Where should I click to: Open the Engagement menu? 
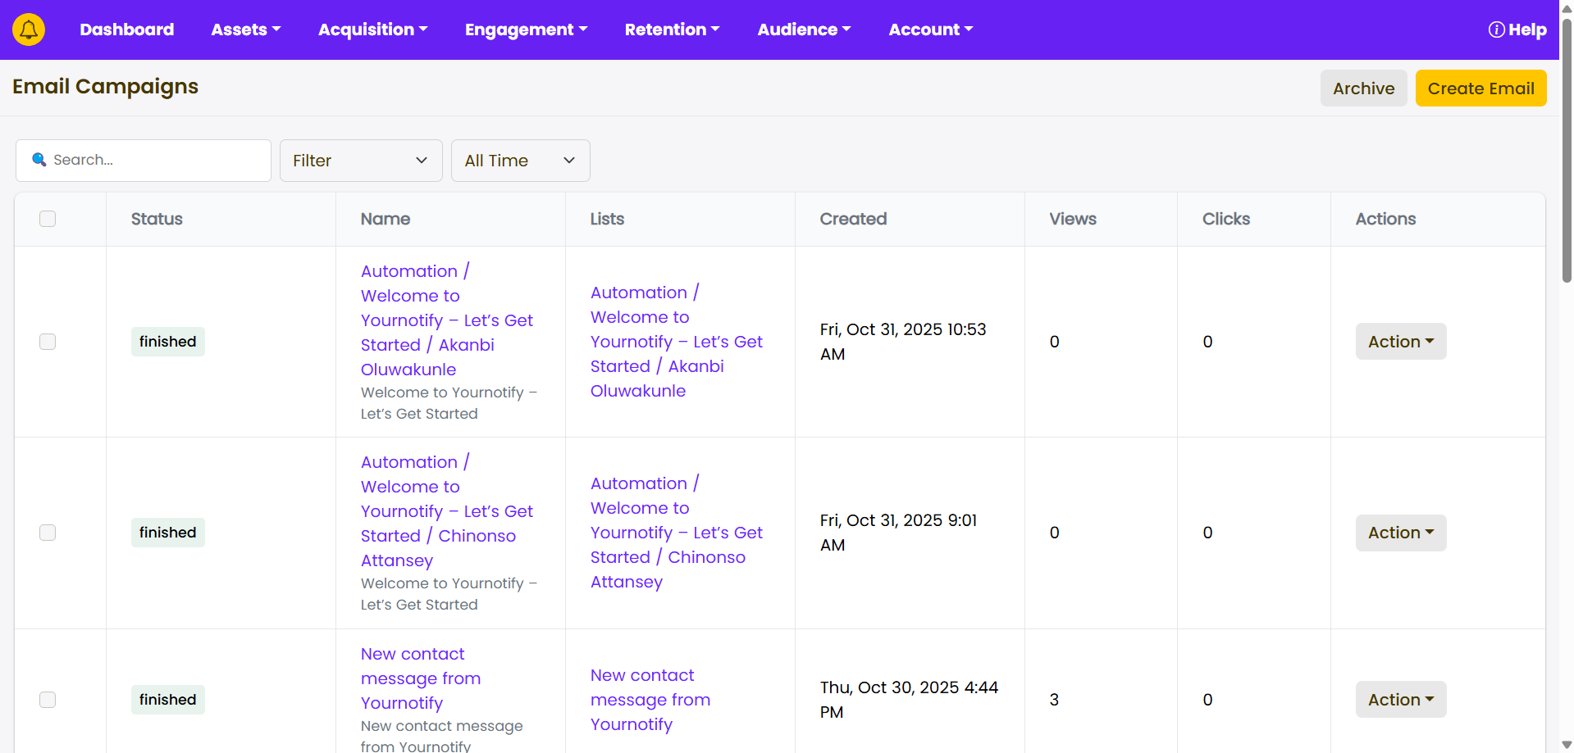(526, 29)
